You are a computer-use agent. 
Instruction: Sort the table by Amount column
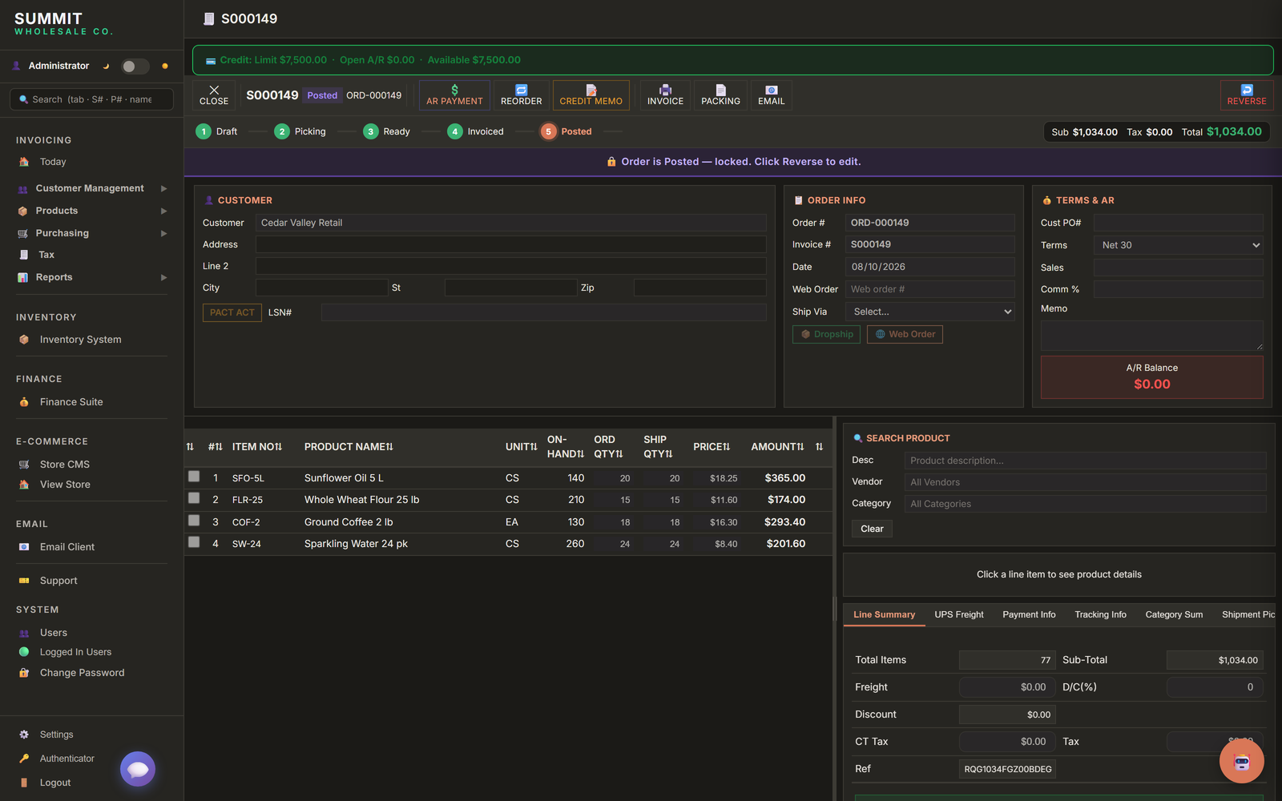click(x=777, y=447)
